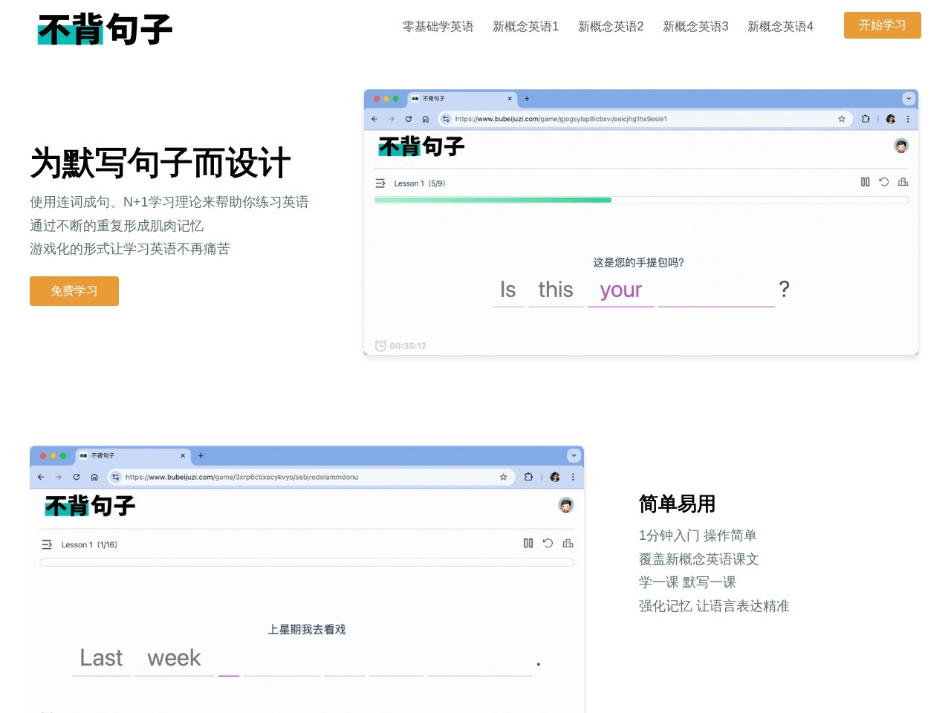Click the line 1分钟入门 操作简单
Image resolution: width=951 pixels, height=713 pixels.
pos(698,535)
